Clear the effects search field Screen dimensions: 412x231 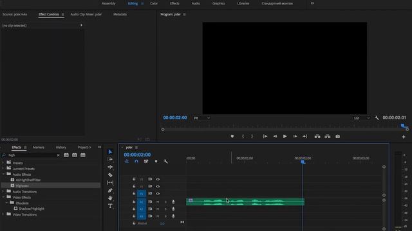pos(59,155)
